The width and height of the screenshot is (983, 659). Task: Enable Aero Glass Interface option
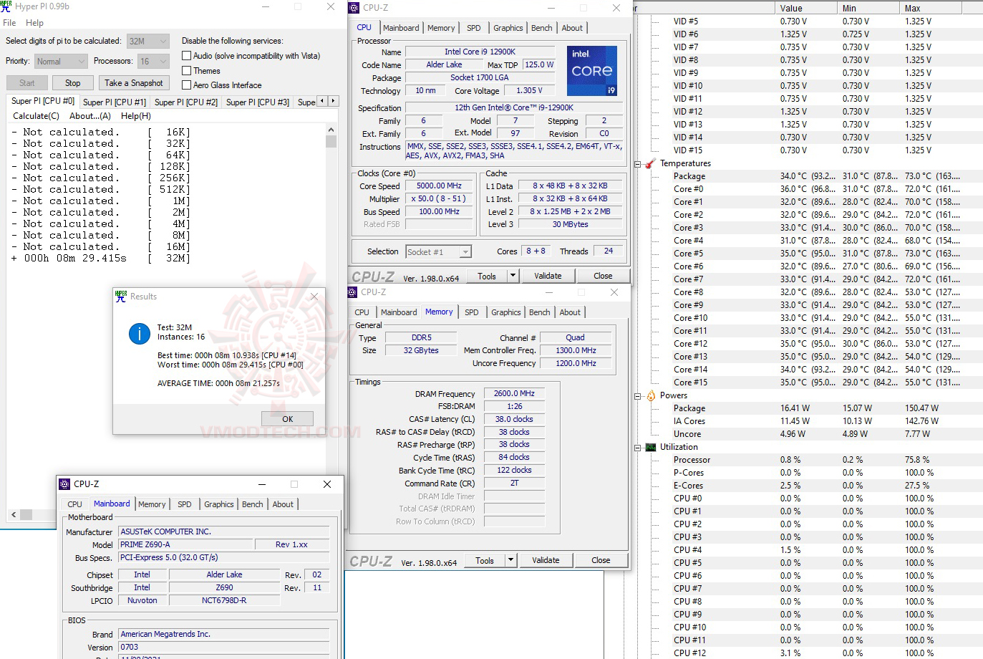187,85
